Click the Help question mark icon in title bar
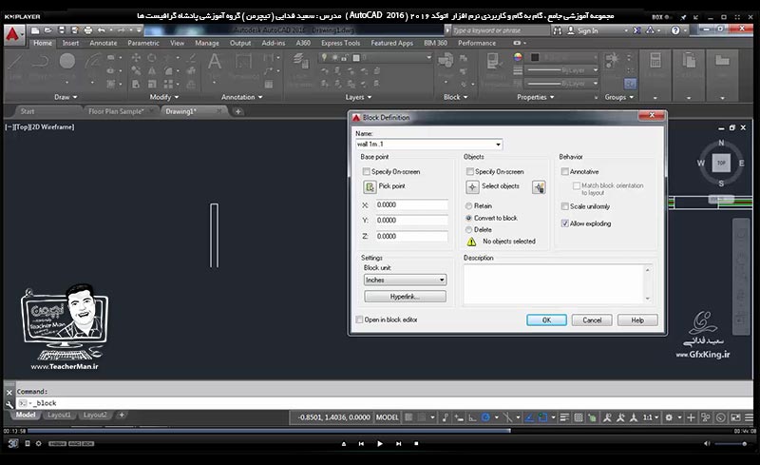 click(675, 30)
